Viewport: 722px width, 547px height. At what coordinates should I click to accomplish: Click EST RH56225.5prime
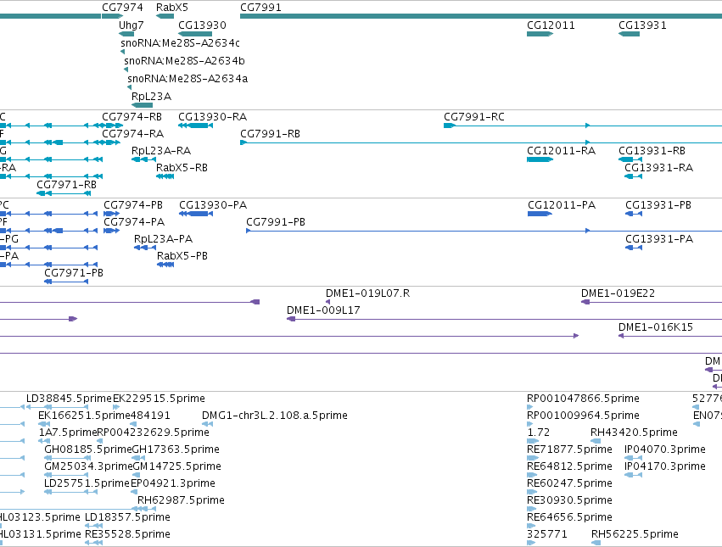click(635, 534)
